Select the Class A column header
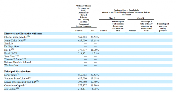 pyautogui.click(x=112, y=18)
